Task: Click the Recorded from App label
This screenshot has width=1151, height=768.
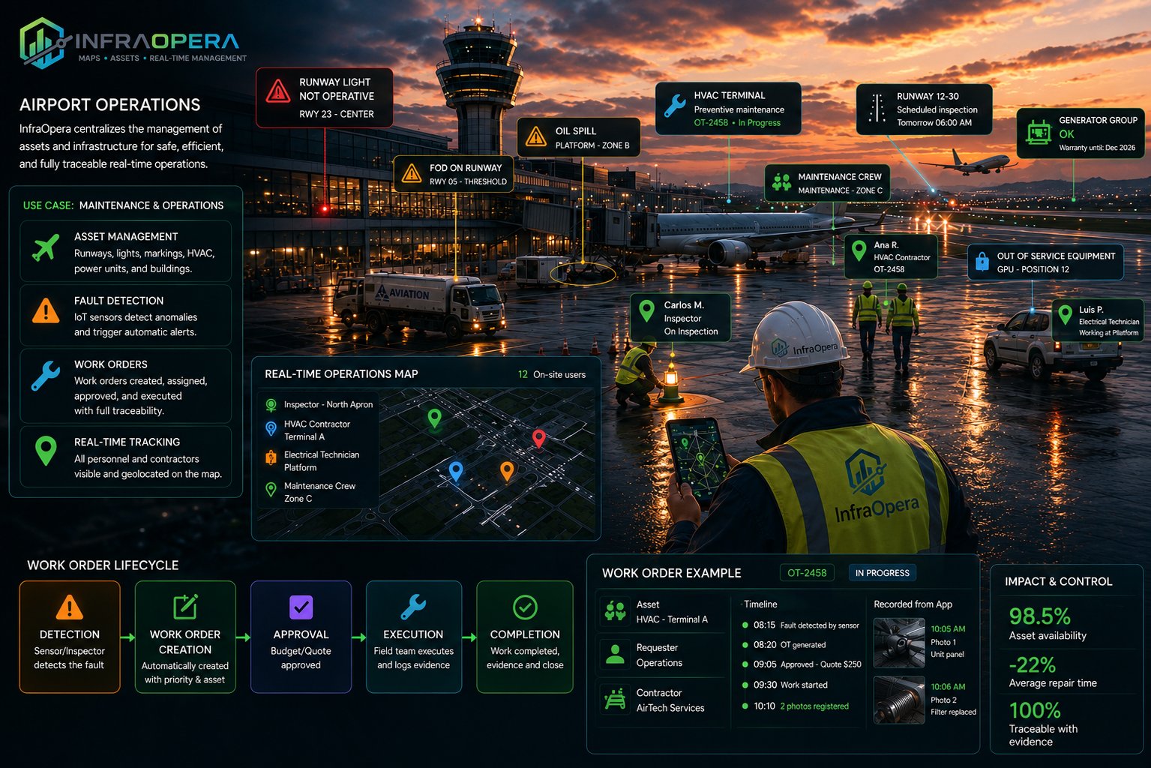Action: [913, 604]
